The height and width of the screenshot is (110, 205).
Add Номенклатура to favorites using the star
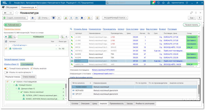pyautogui.click(x=17, y=13)
